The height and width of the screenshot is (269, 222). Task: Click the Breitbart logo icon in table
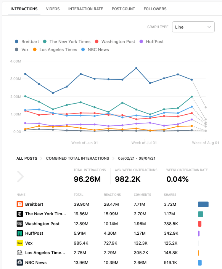(x=20, y=204)
